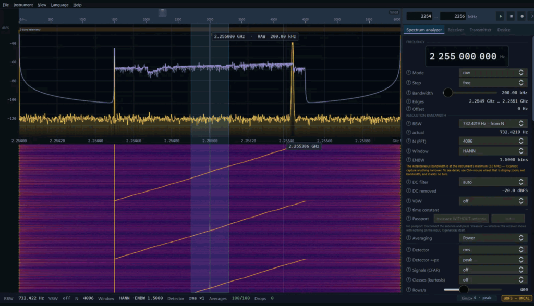Click the help icon beside Window
Viewport: 534px width, 306px height.
[408, 151]
